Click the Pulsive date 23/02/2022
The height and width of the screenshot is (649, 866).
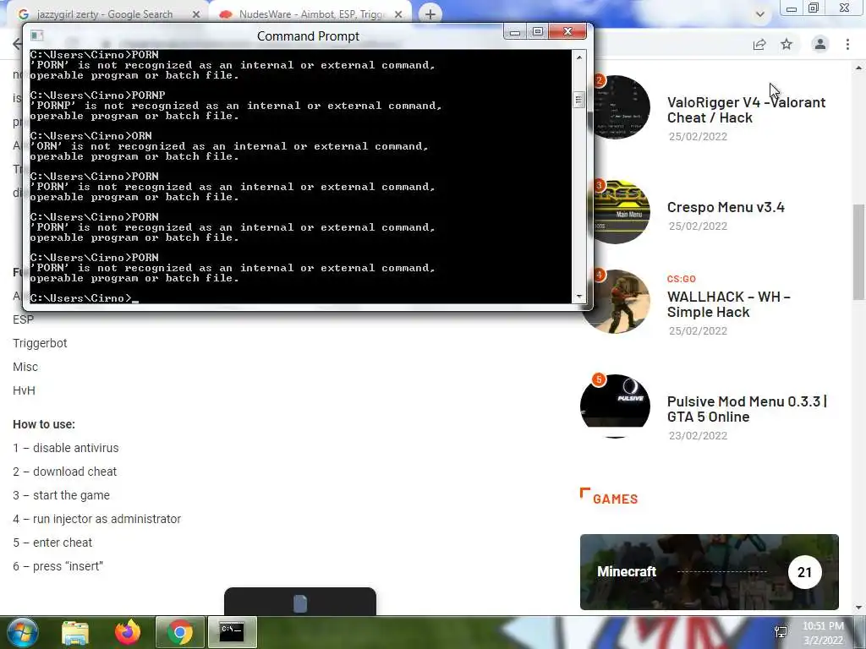(x=698, y=435)
